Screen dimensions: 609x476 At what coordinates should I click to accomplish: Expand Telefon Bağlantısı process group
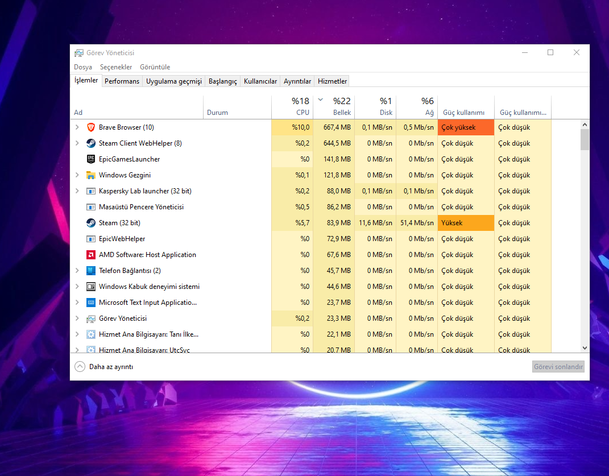pos(77,271)
